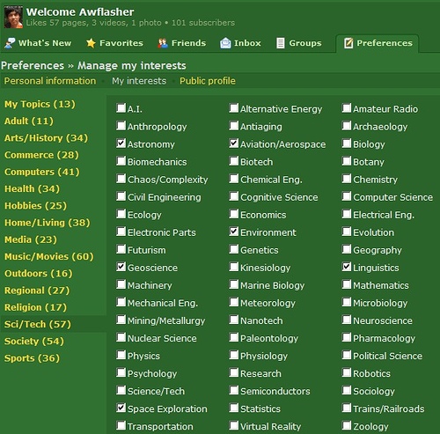Select the My interests sub-tab
Image resolution: width=440 pixels, height=434 pixels.
pyautogui.click(x=139, y=81)
